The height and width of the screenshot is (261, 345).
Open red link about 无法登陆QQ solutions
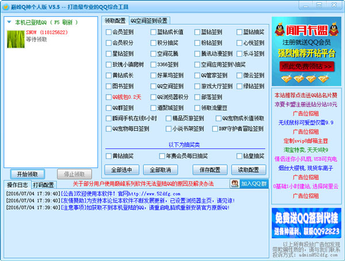coord(143,184)
